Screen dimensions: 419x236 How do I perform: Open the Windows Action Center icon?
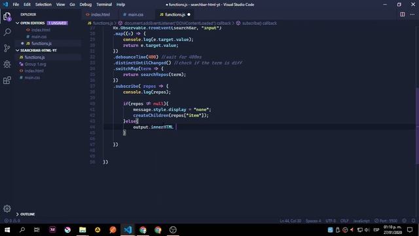pyautogui.click(x=410, y=230)
